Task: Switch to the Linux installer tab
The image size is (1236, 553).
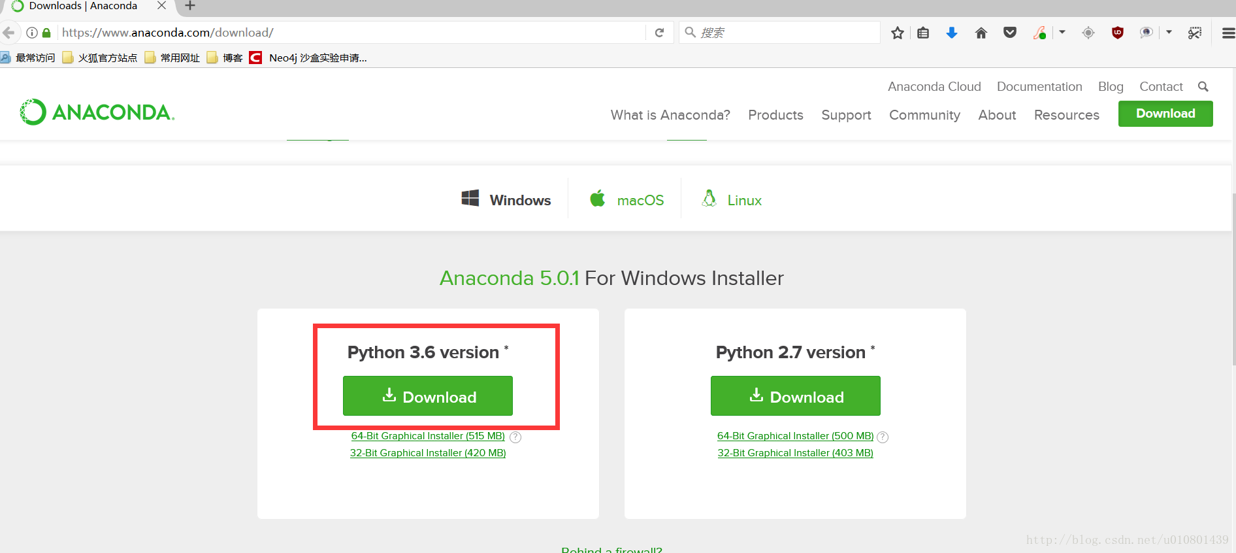Action: point(732,199)
